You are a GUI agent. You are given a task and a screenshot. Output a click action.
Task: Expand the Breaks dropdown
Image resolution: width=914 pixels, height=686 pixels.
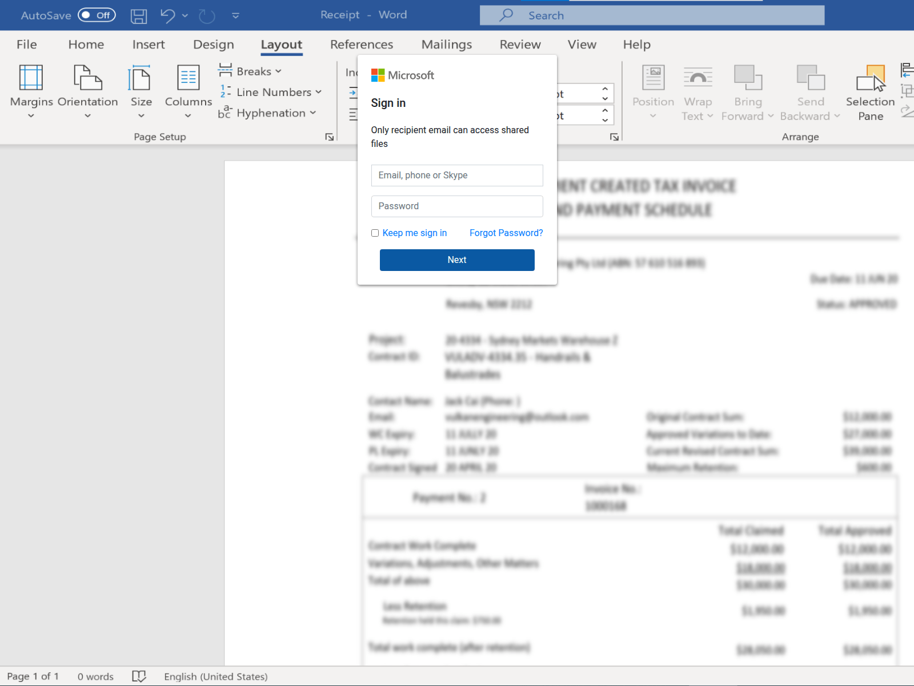pos(250,71)
